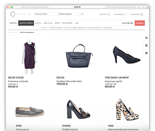
Task: Open the shopping cart icon
Action: click(x=142, y=14)
